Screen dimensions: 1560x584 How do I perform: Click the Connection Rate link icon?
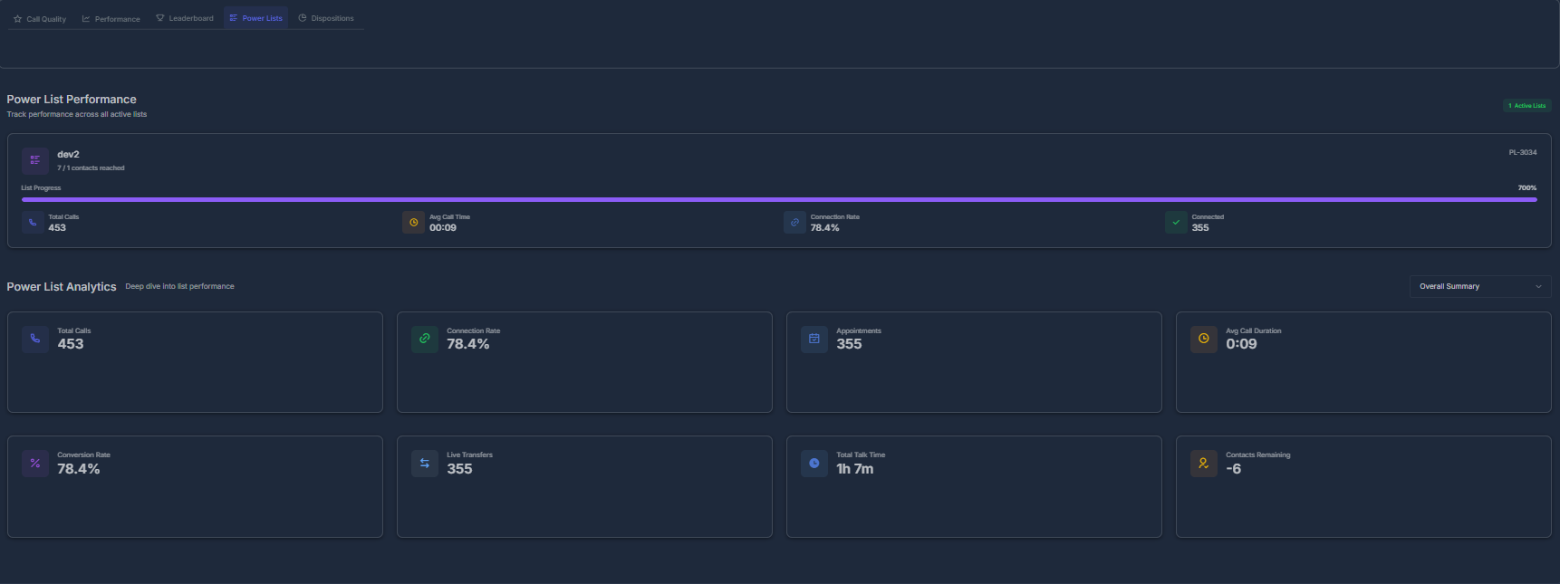[x=794, y=221]
